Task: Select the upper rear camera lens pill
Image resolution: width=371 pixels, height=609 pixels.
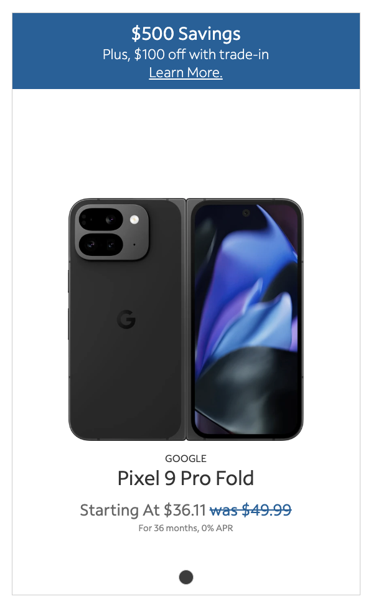Action: [101, 220]
